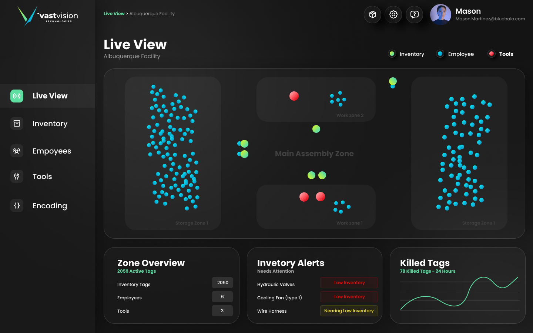Toggle the Inventory legend indicator
This screenshot has width=533, height=333.
(x=392, y=54)
